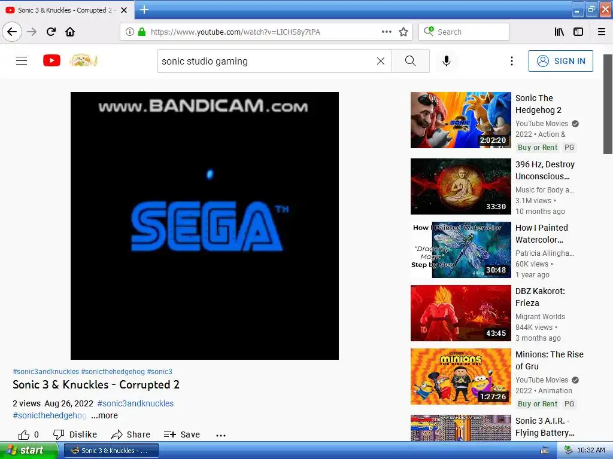The image size is (613, 459).
Task: Clear the YouTube search text
Action: pos(381,61)
